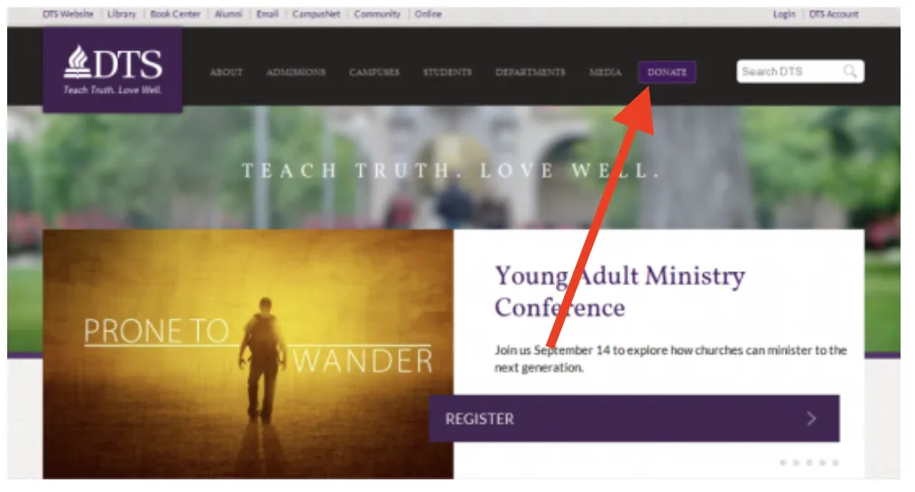Open the Admissions menu
This screenshot has width=915, height=492.
click(296, 72)
